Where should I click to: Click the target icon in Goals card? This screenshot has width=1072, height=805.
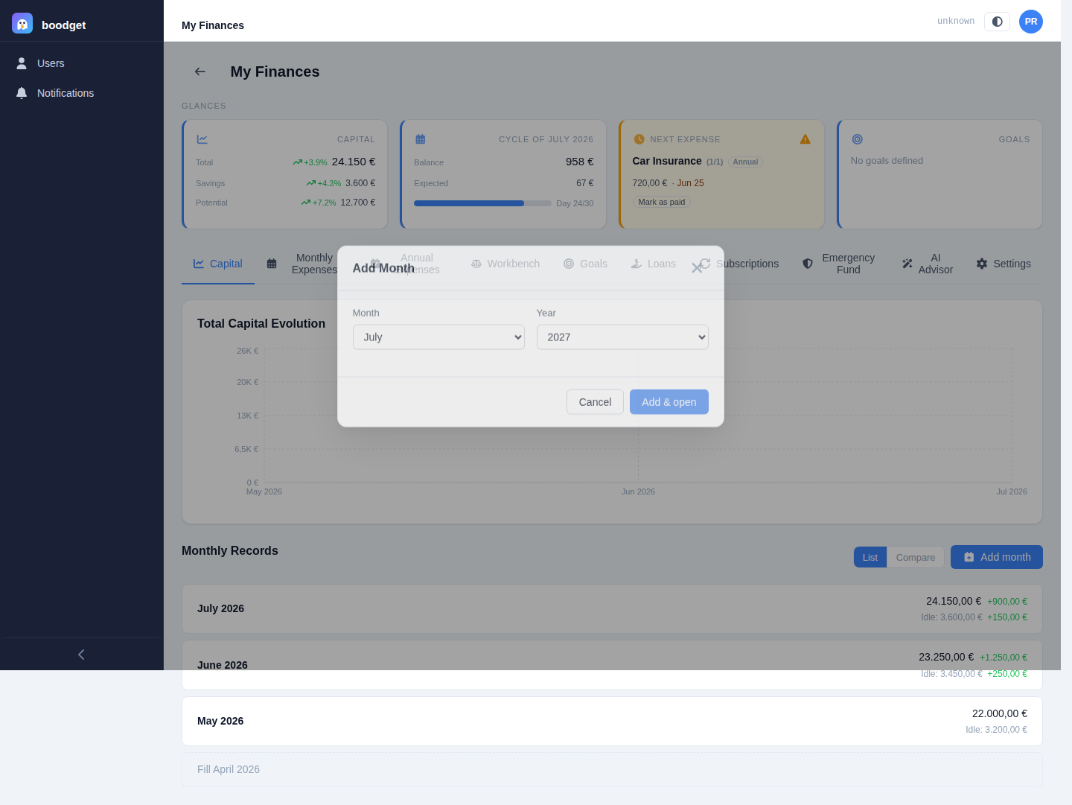[x=858, y=139]
